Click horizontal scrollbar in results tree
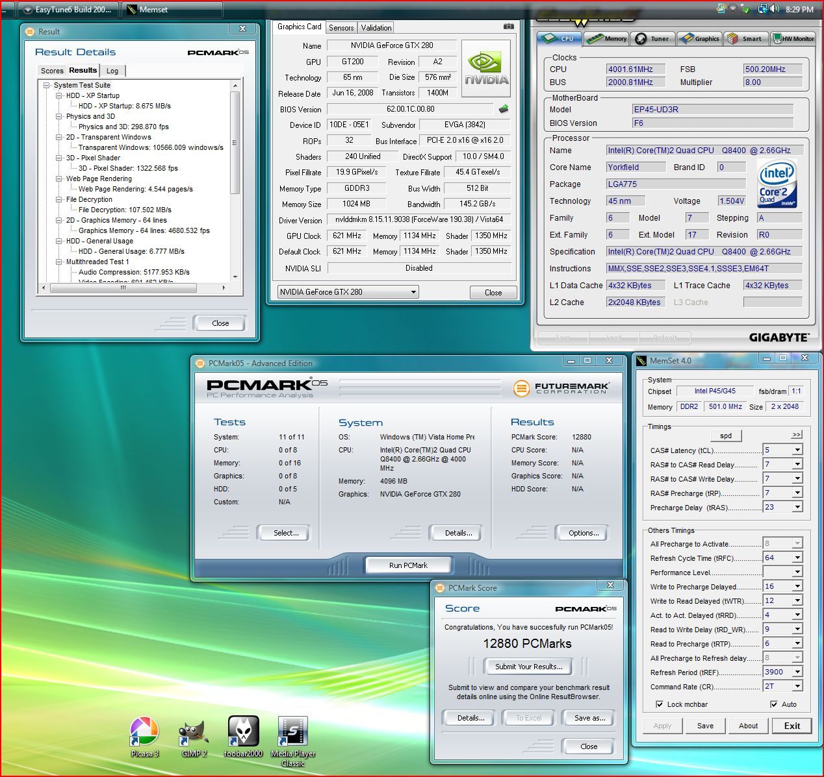The height and width of the screenshot is (777, 824). click(x=123, y=287)
